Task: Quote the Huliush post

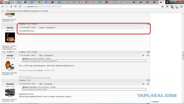Action: click(51, 27)
